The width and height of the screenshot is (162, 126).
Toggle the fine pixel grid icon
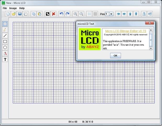[95, 14]
